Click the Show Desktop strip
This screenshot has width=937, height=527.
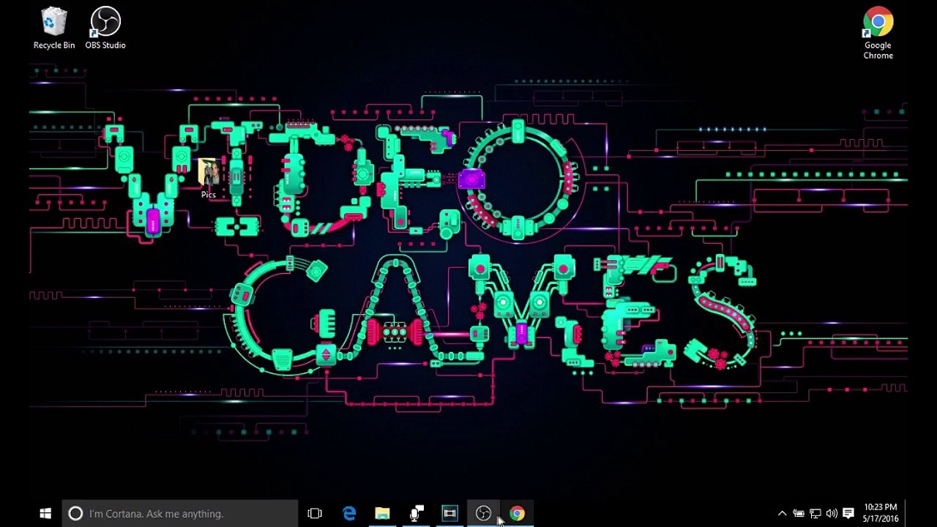click(x=906, y=514)
